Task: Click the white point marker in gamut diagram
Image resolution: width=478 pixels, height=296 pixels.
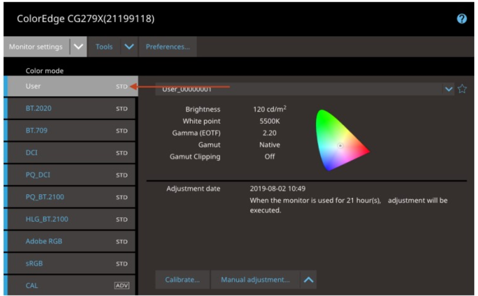Action: point(340,146)
